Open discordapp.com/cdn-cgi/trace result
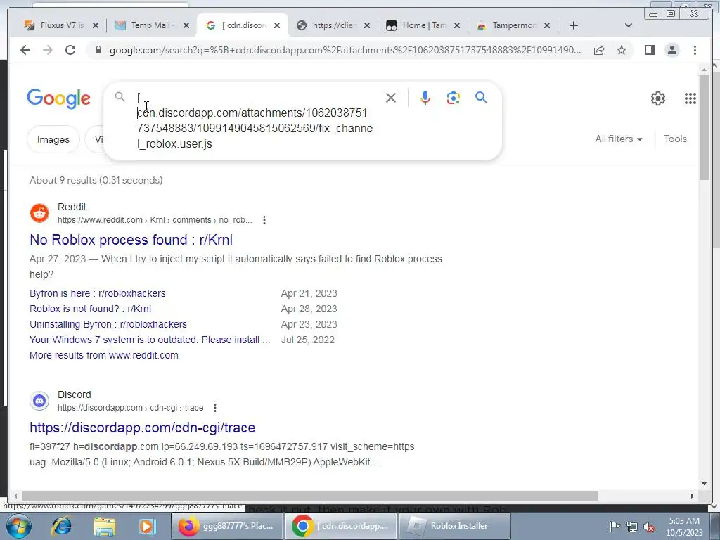The width and height of the screenshot is (720, 540). coord(142,427)
